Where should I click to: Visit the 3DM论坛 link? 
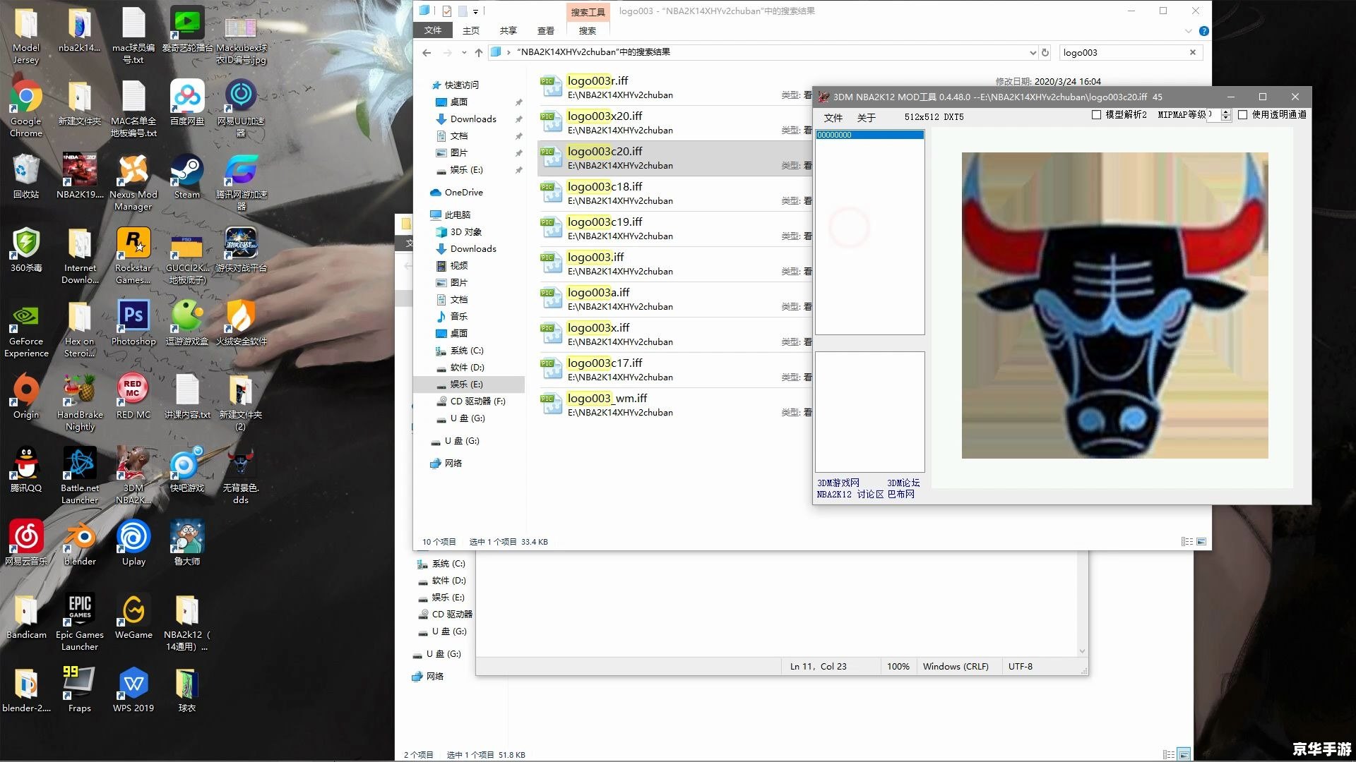[903, 483]
